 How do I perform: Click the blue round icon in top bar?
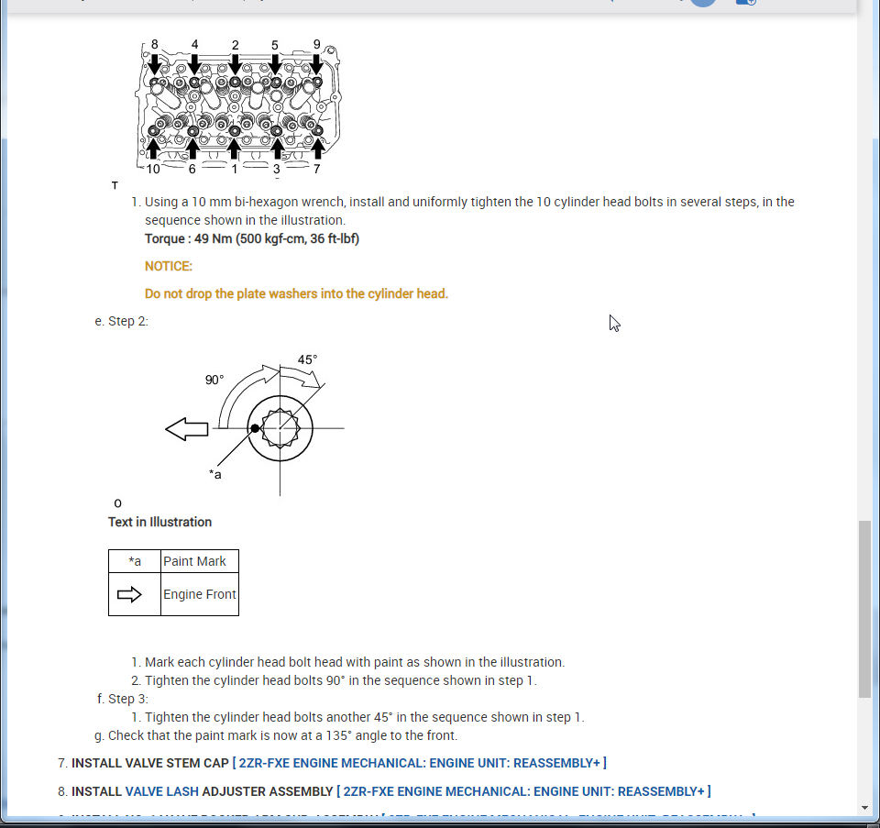(703, 2)
